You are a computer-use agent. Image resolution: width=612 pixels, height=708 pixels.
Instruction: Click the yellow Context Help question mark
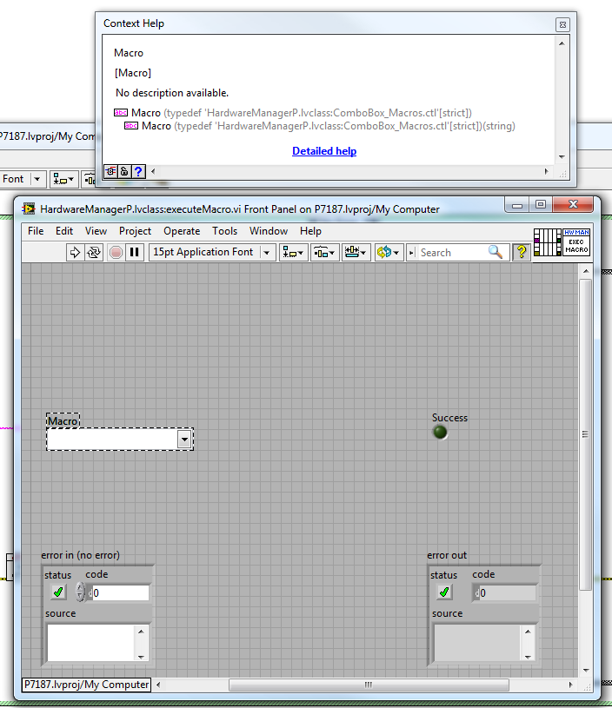[522, 252]
